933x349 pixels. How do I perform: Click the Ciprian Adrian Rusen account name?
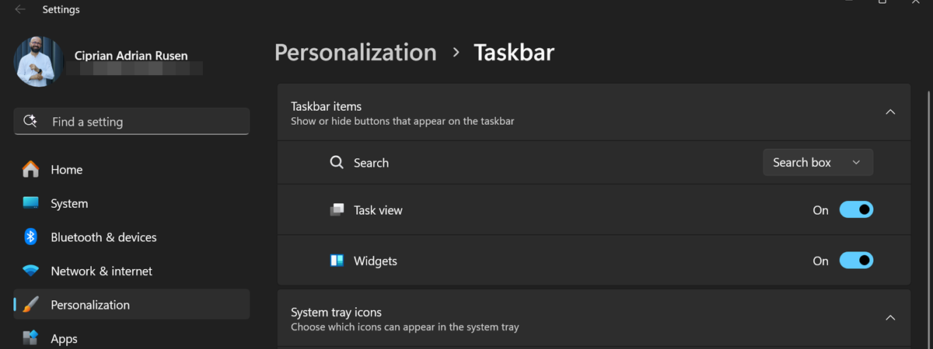point(131,55)
